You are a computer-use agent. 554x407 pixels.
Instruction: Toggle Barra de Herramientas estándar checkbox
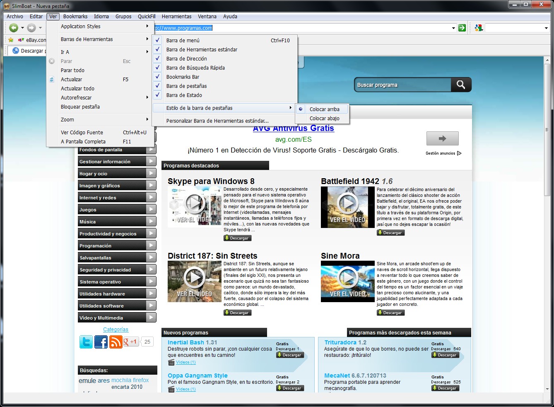pyautogui.click(x=157, y=49)
